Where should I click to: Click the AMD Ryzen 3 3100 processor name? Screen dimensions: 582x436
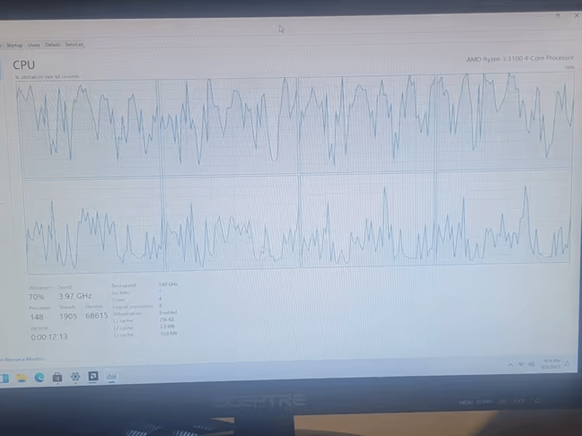point(520,58)
